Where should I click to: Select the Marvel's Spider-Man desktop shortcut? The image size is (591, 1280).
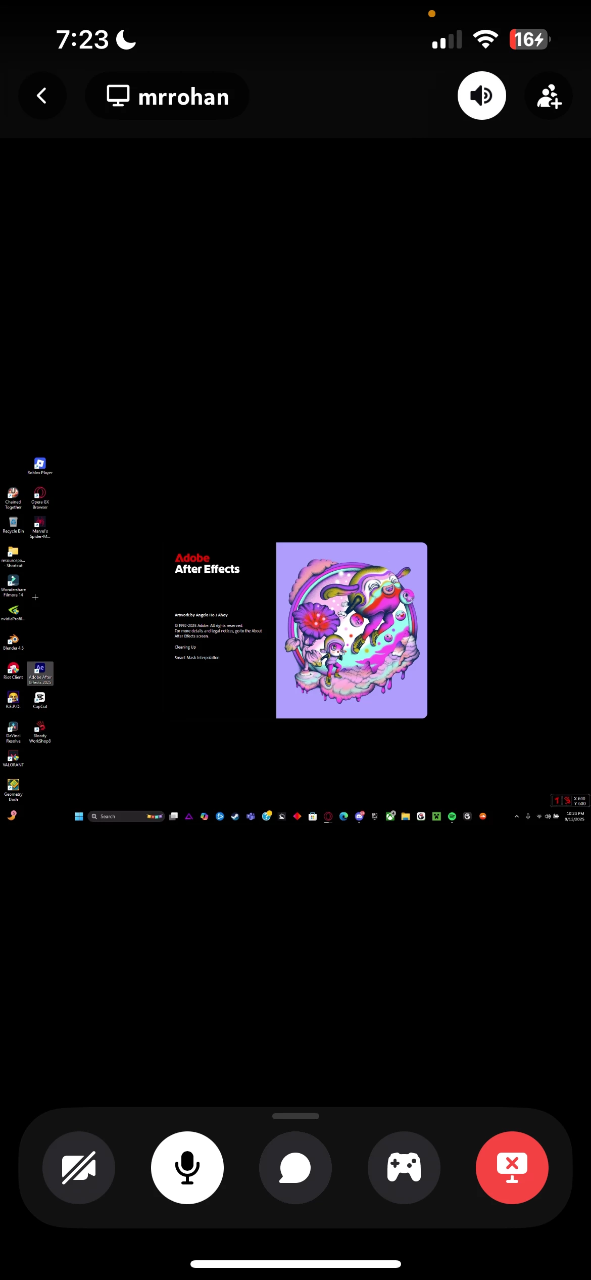pyautogui.click(x=40, y=527)
